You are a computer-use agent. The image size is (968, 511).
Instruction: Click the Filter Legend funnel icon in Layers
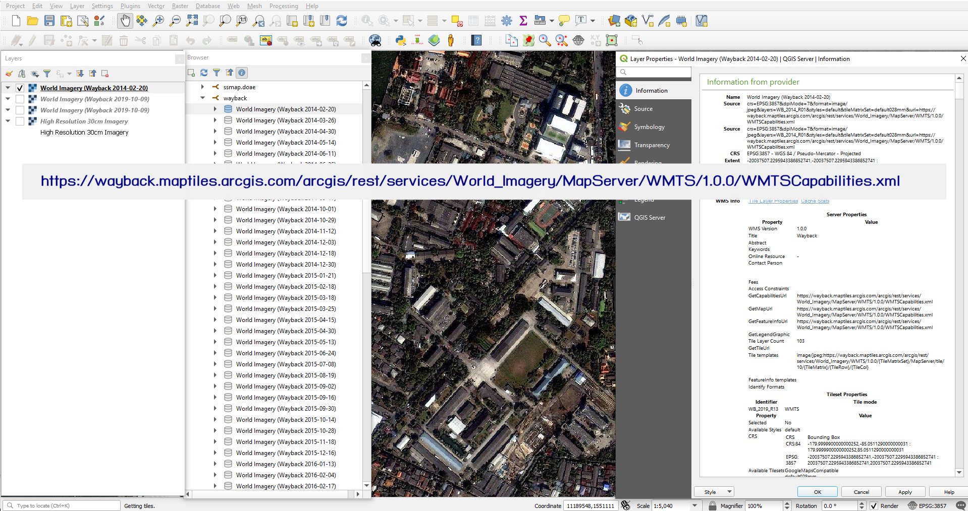tap(47, 74)
